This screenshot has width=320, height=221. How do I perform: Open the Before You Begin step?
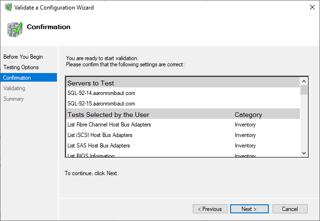pos(23,57)
